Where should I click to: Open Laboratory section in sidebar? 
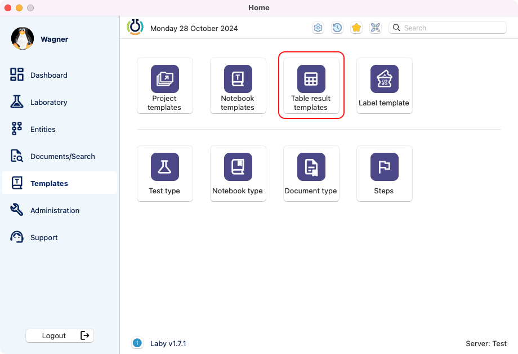[x=60, y=102]
